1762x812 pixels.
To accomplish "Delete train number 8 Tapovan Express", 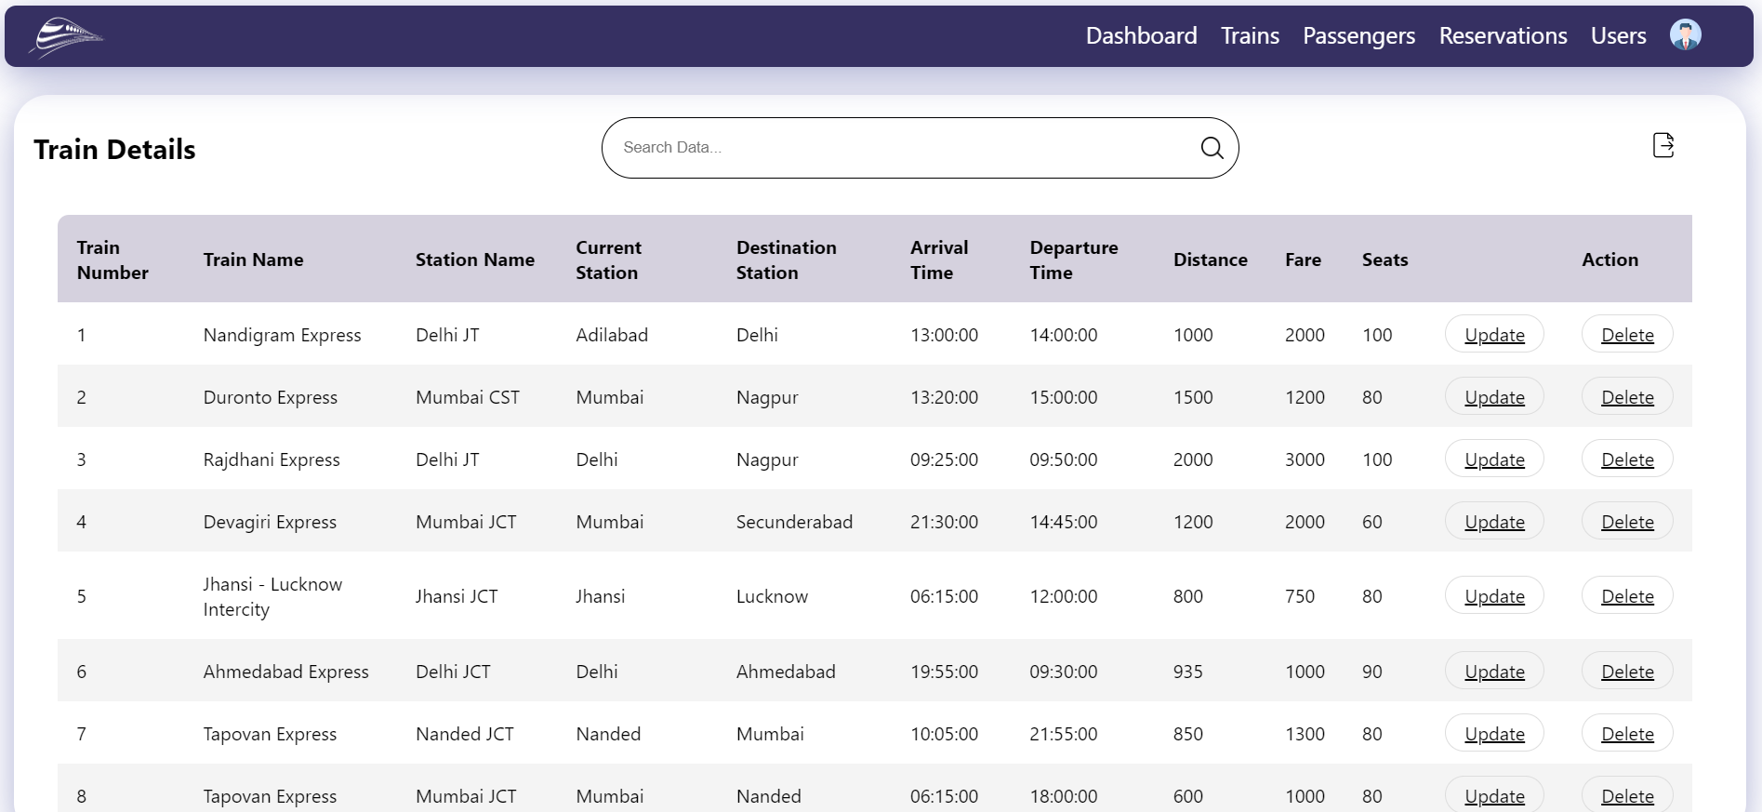I will [1627, 795].
